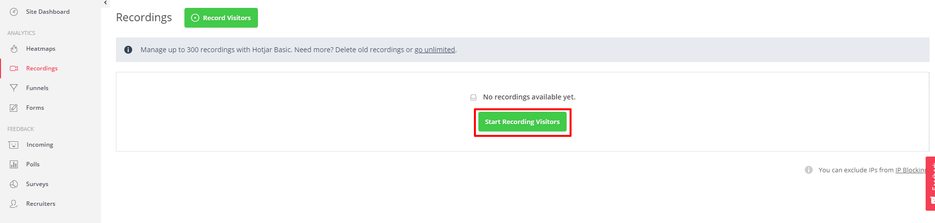
Task: Go to Funnels in the sidebar
Action: [37, 88]
